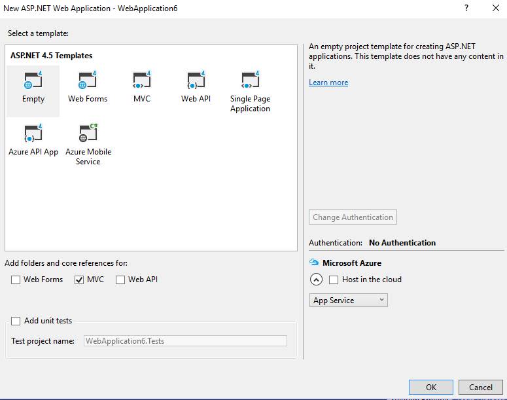Choose the Single Page Application template

250,91
